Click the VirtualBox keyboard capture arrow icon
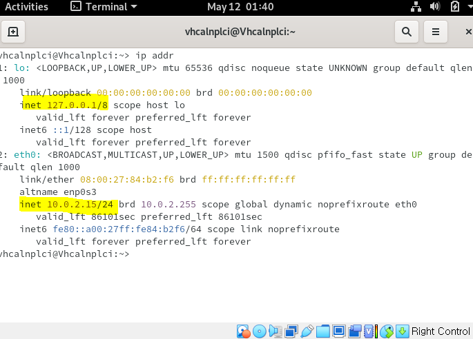This screenshot has height=339, width=473. tap(402, 331)
